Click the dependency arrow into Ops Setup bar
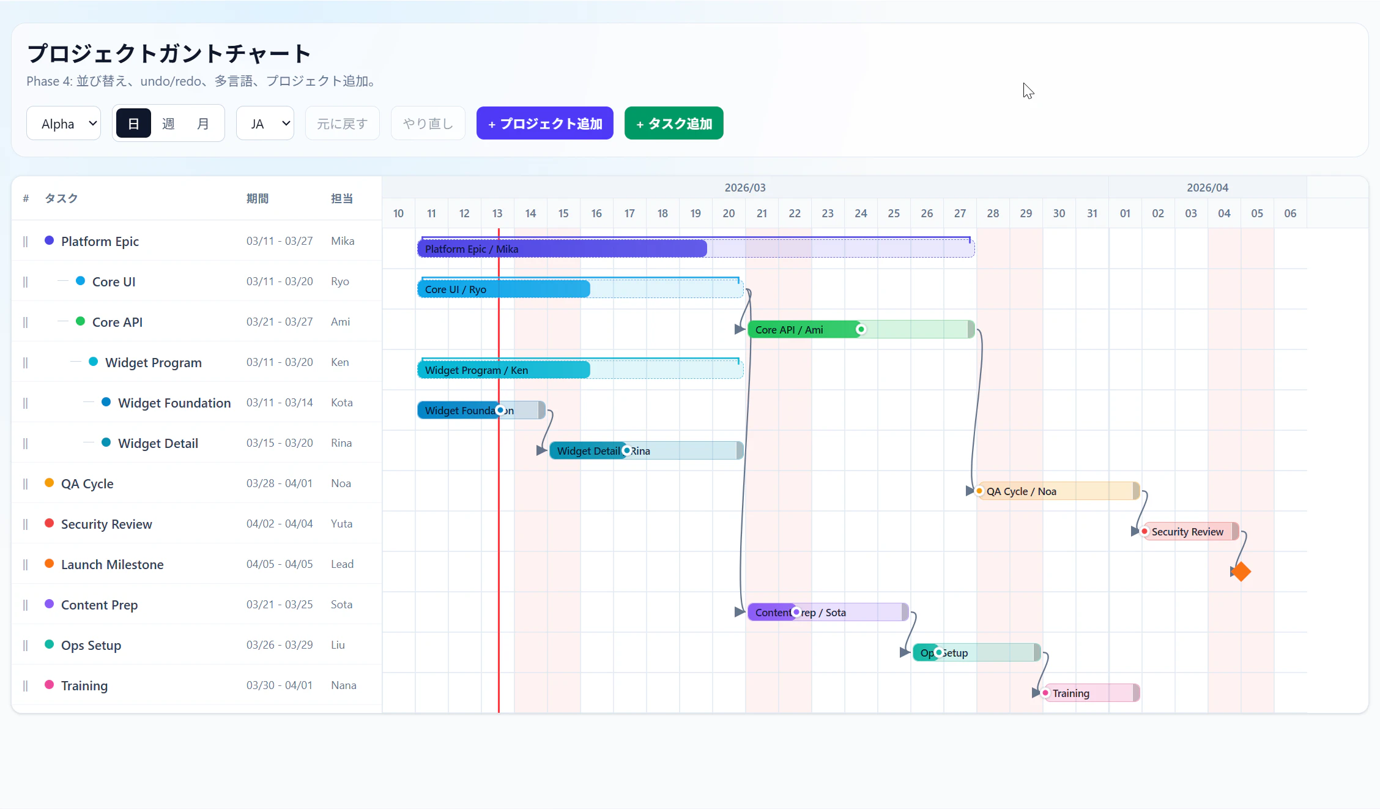The width and height of the screenshot is (1380, 809). pos(905,652)
